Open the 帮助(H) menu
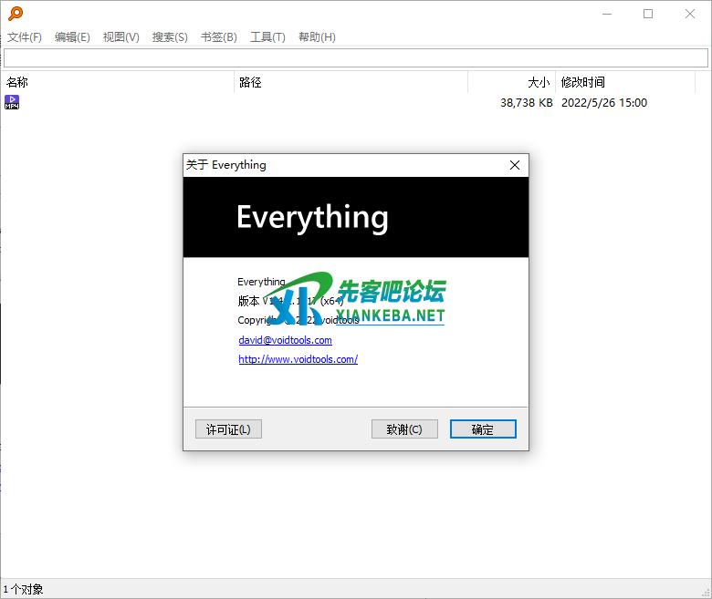Image resolution: width=712 pixels, height=599 pixels. tap(317, 37)
